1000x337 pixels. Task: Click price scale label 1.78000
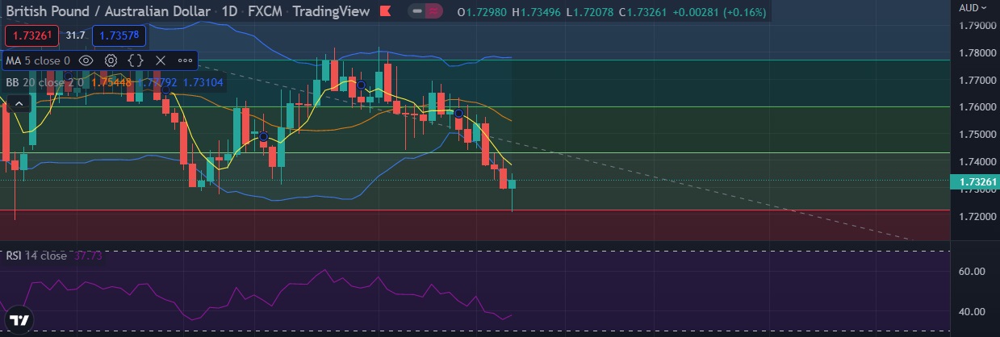(x=974, y=53)
